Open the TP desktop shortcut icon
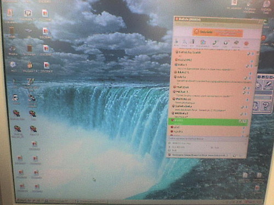 click(x=28, y=13)
